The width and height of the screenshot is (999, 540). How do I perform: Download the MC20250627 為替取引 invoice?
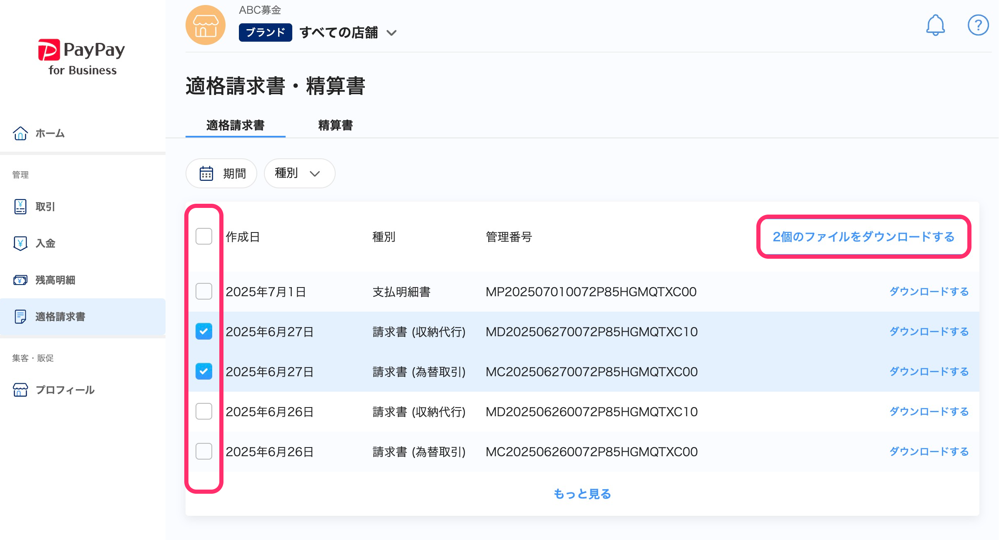tap(929, 372)
